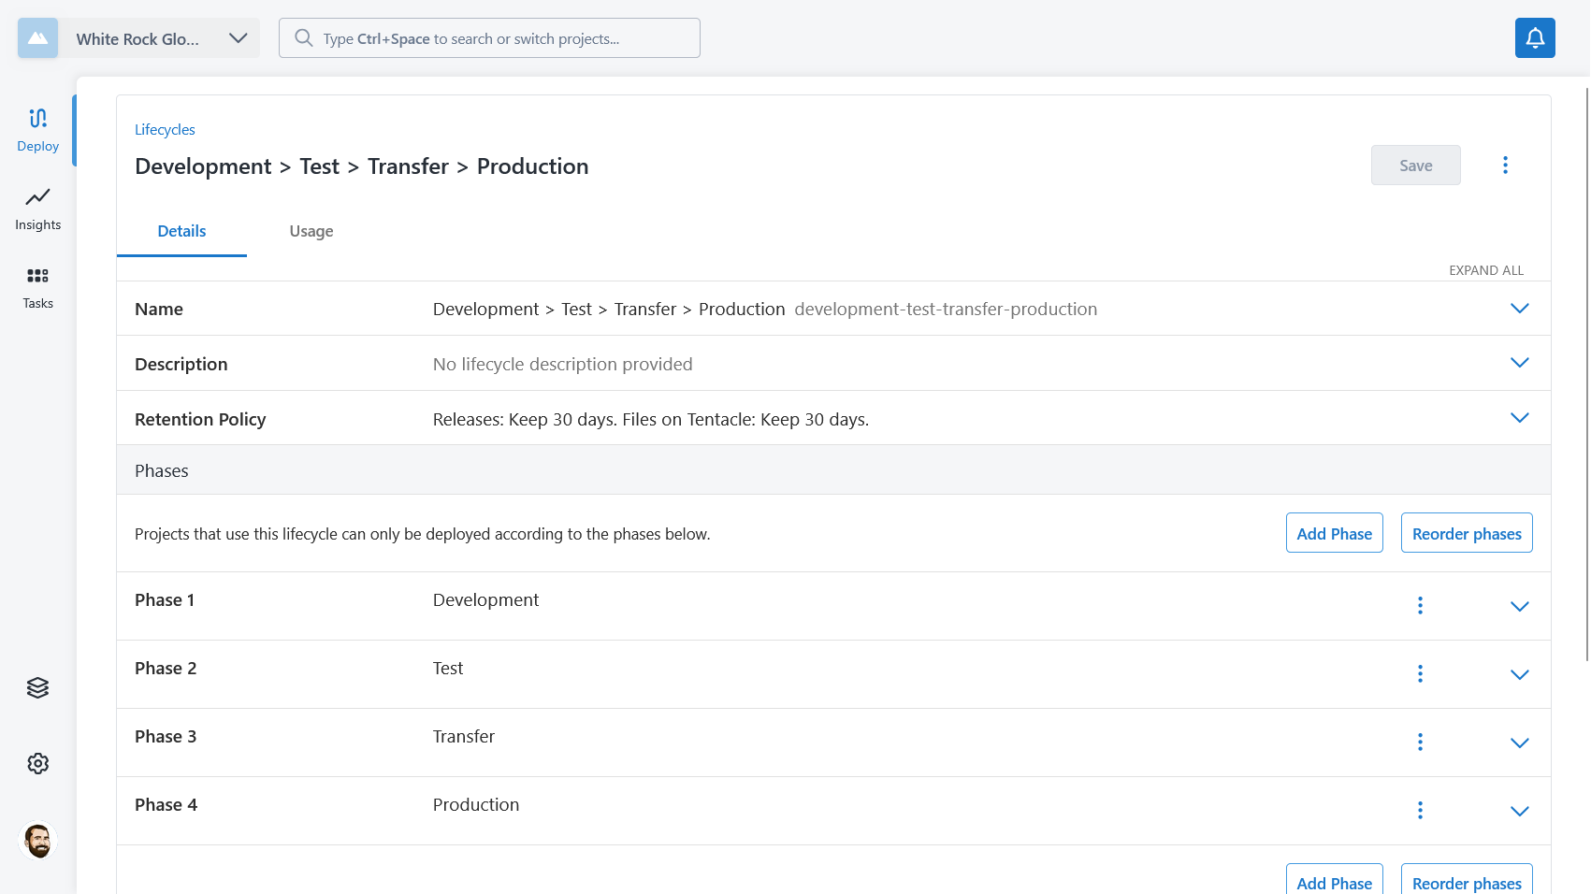This screenshot has height=894, width=1591.
Task: Open the Insights sidebar icon
Action: 37,209
